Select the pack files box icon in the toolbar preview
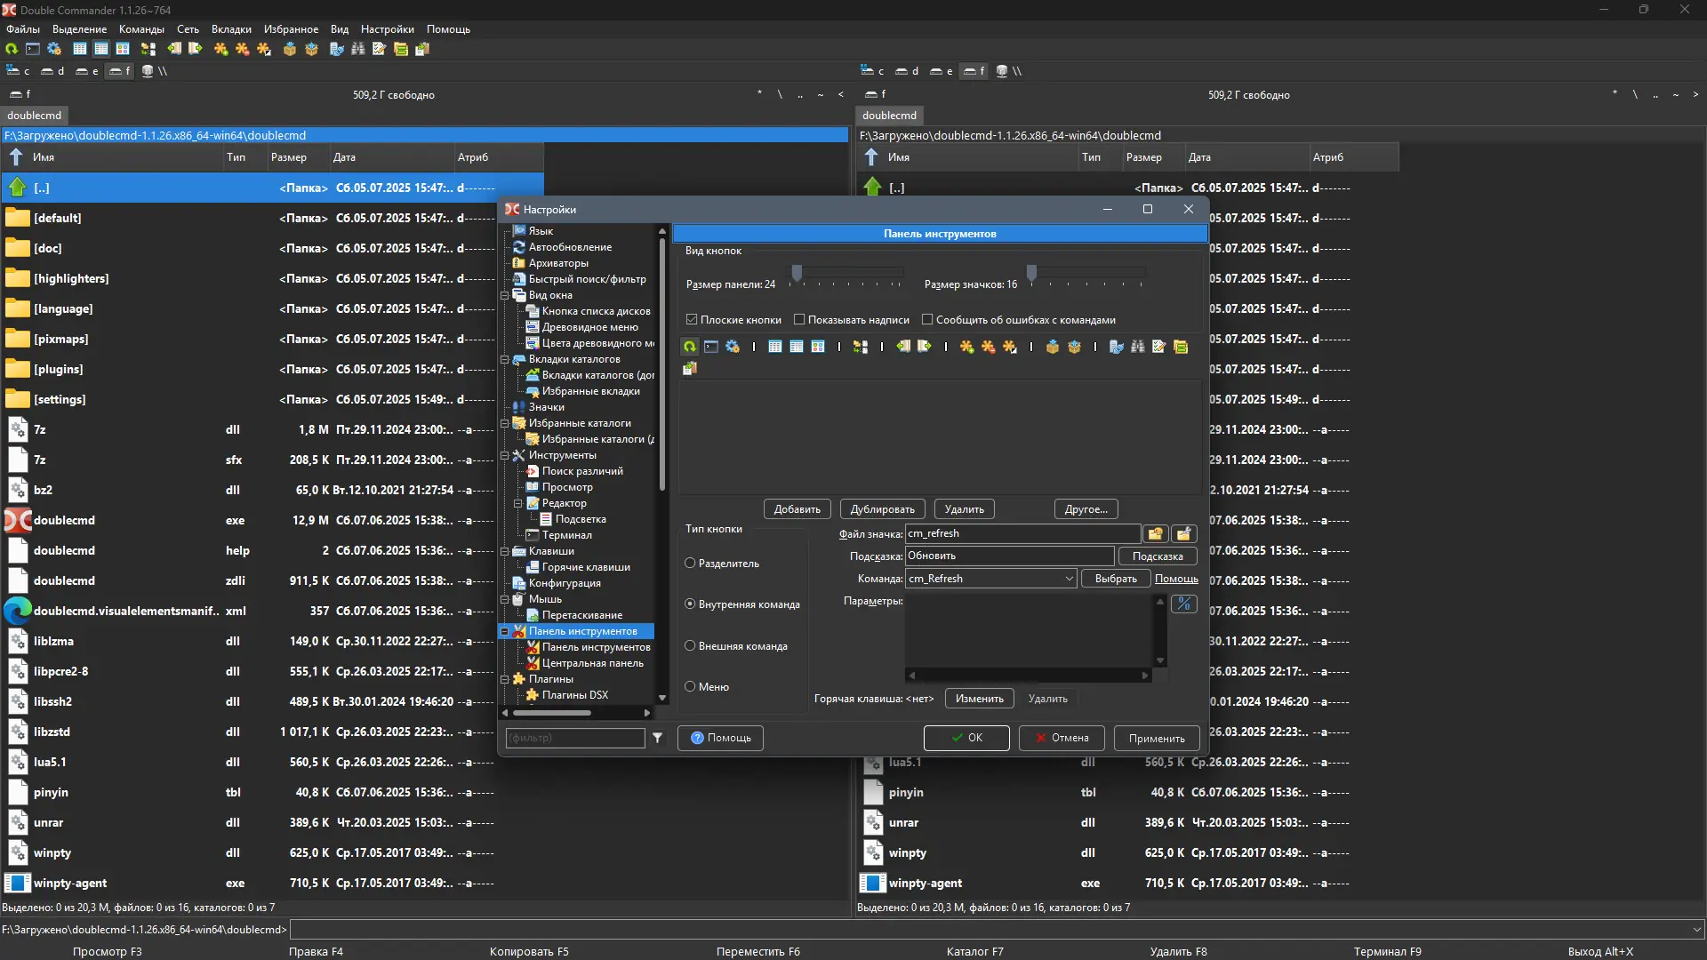The height and width of the screenshot is (960, 1707). click(1053, 347)
